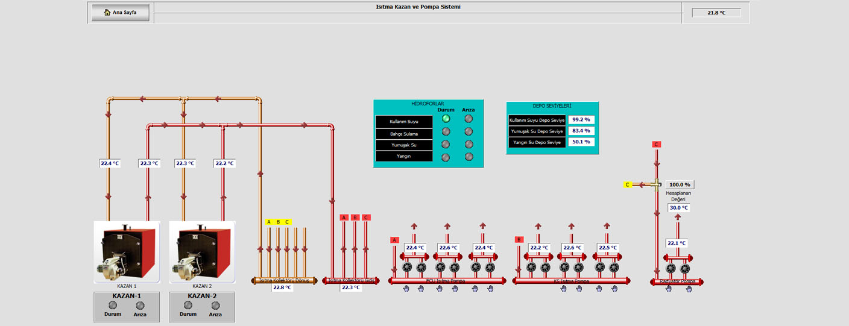Click the Yangın Arıza indicator lamp
This screenshot has width=849, height=326.
coord(469,157)
